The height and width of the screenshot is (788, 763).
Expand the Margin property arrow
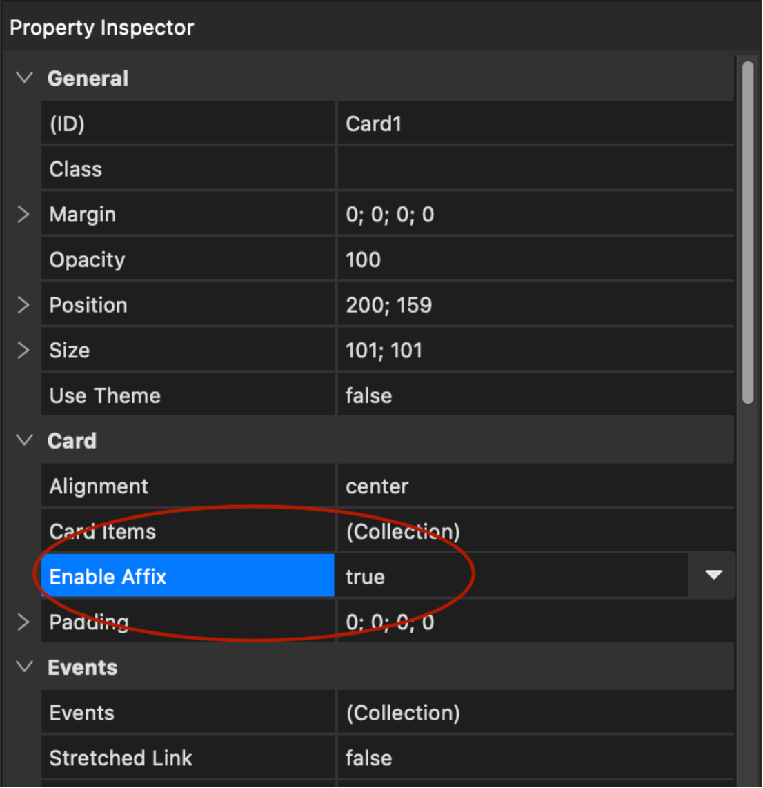click(x=23, y=215)
